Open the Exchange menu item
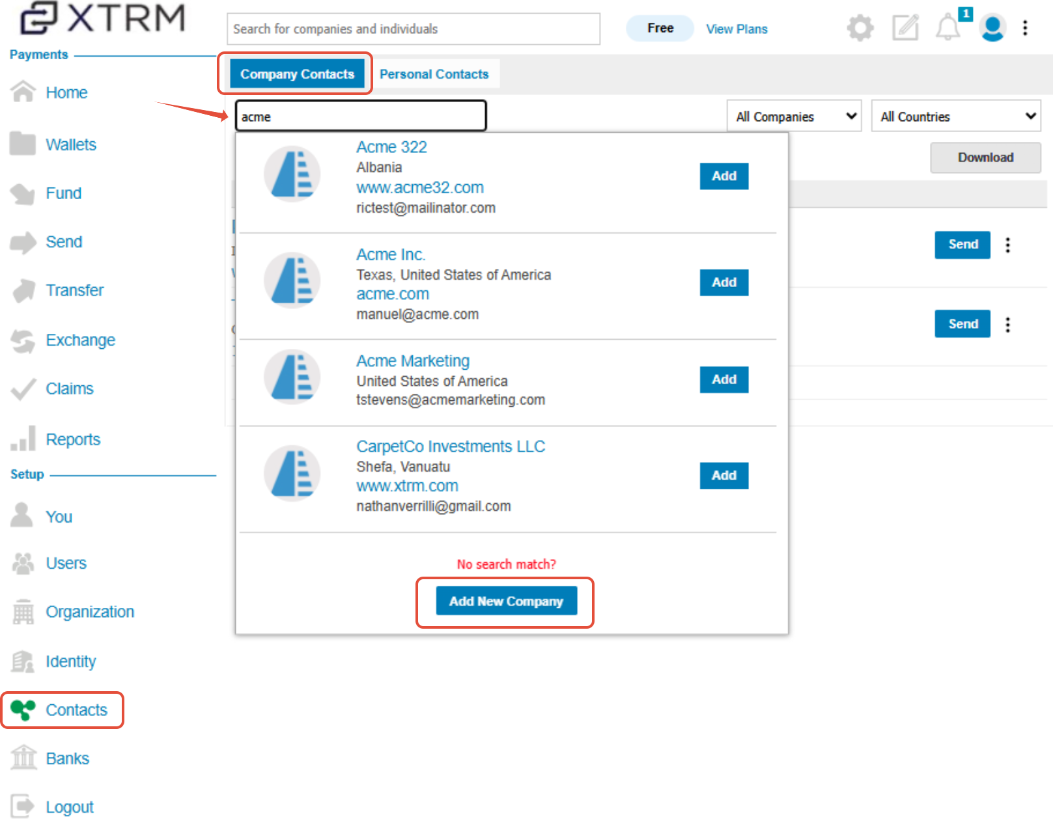The image size is (1053, 822). 80,340
